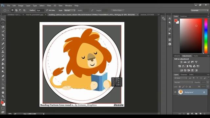This screenshot has height=118, width=210.
Task: Add a Color Balance adjustment
Action: click(x=183, y=66)
